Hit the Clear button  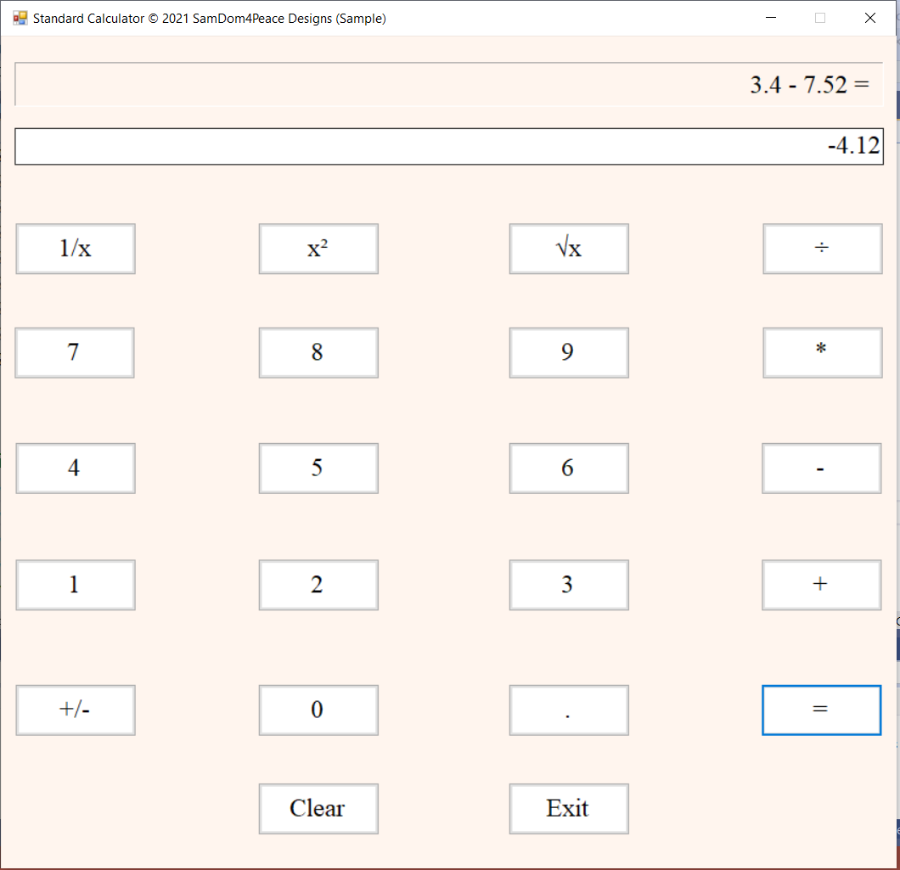tap(318, 808)
